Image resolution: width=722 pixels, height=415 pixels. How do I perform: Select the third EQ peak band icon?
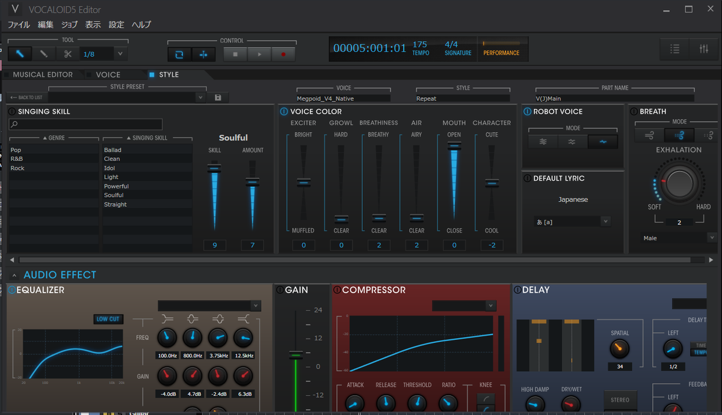[218, 319]
